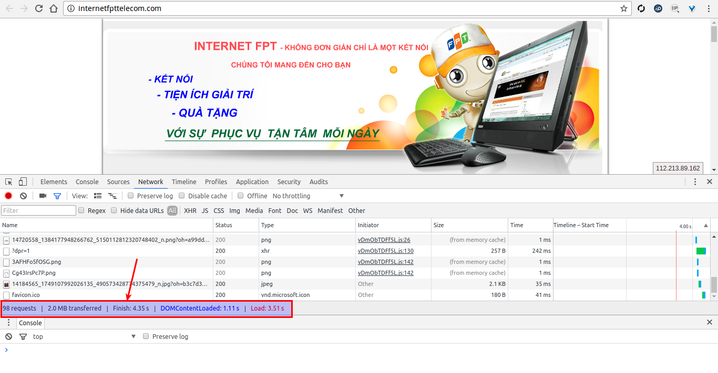Viewport: 718px width, 373px height.
Task: Click the favicon.ico file icon
Action: [6, 295]
